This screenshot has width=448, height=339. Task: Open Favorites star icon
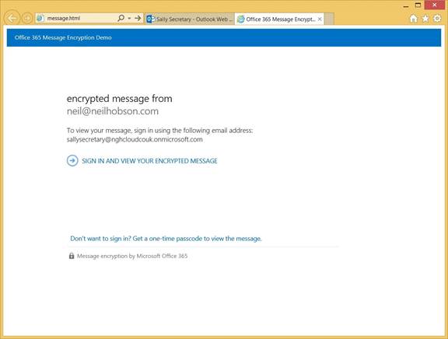pos(425,19)
